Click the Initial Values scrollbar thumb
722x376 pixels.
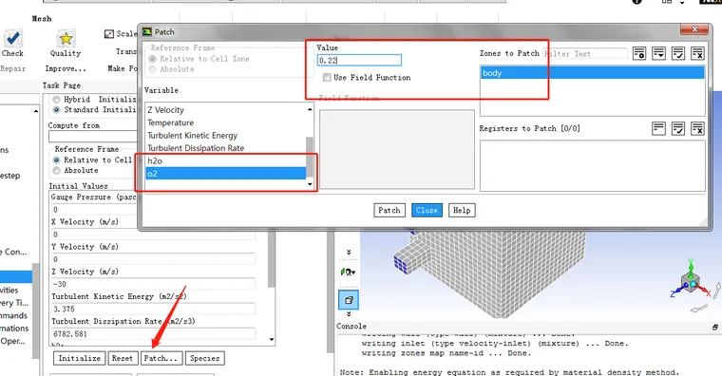click(x=272, y=258)
